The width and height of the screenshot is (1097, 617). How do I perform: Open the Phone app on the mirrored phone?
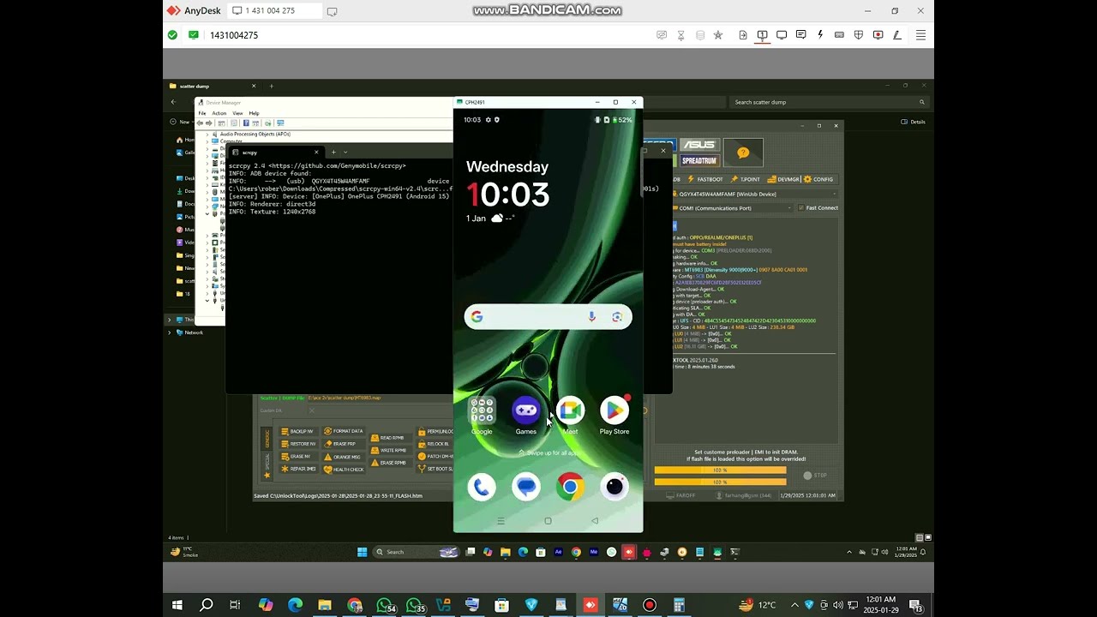482,487
